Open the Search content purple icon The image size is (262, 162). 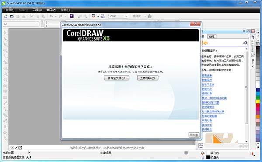pyautogui.click(x=72, y=16)
